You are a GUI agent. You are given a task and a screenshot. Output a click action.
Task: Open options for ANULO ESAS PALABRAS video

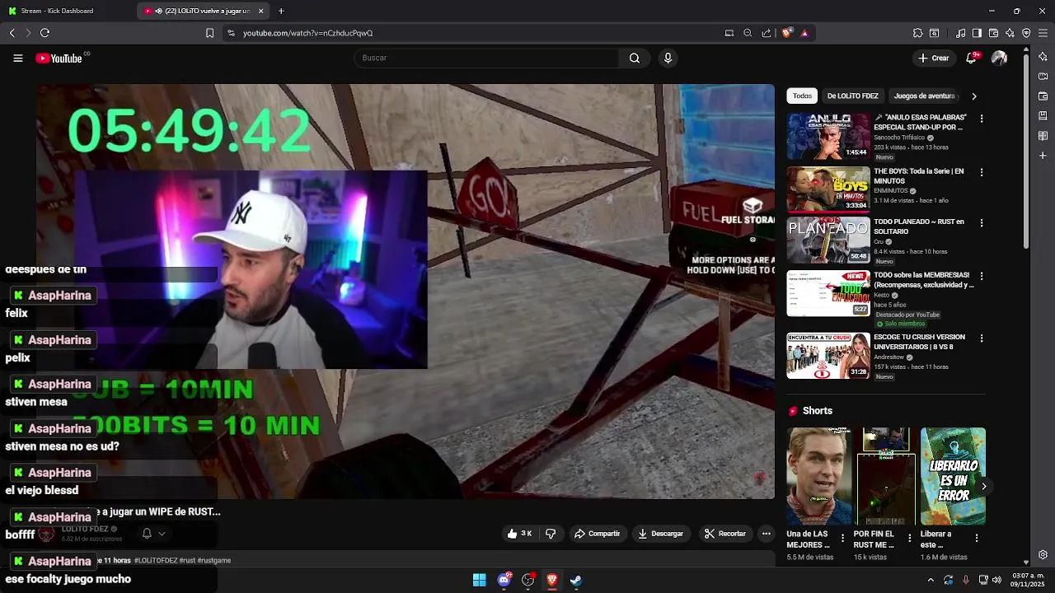pos(981,119)
